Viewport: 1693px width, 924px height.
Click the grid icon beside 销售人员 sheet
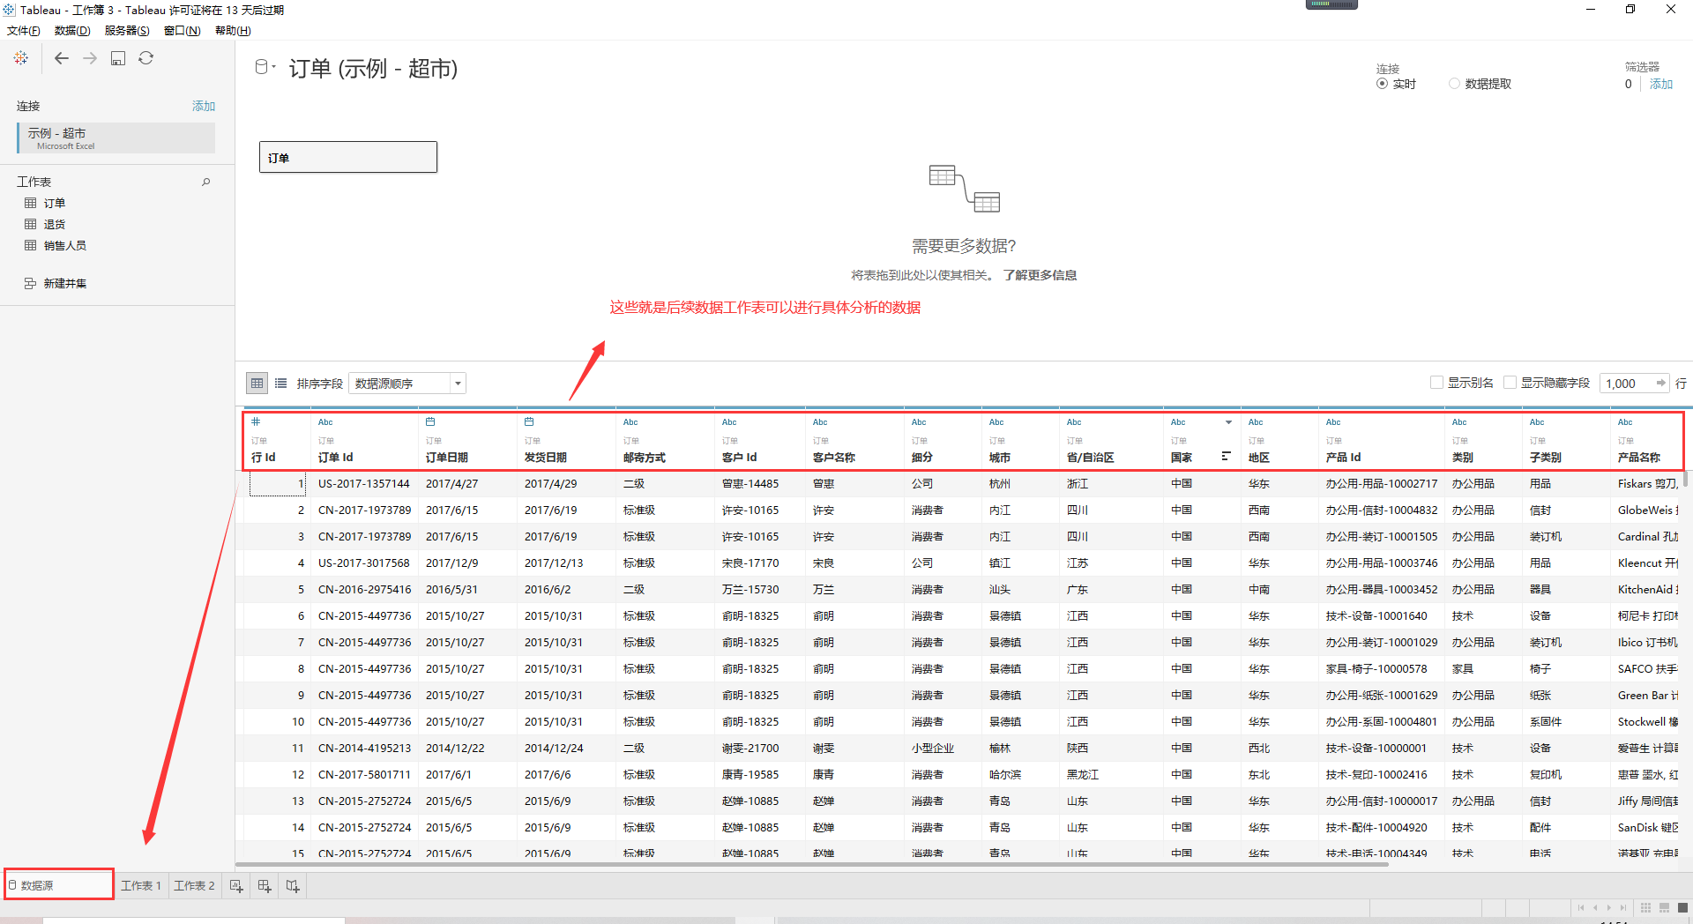31,245
